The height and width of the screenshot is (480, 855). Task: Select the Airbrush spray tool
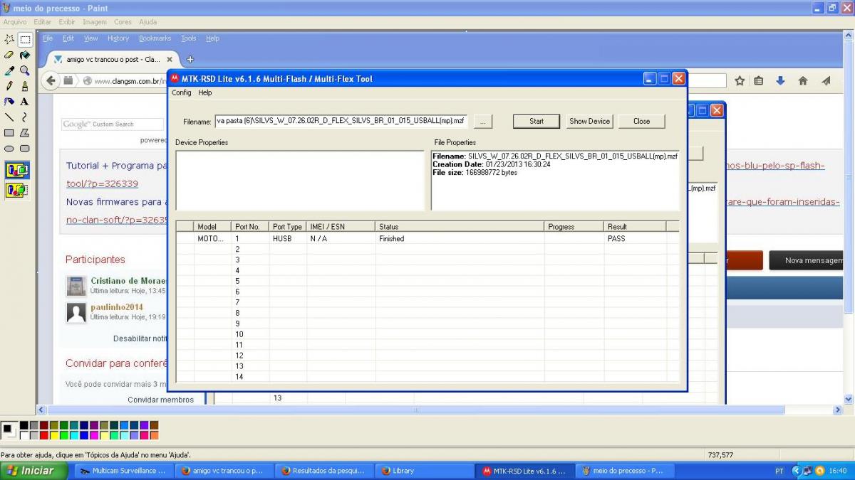[9, 102]
